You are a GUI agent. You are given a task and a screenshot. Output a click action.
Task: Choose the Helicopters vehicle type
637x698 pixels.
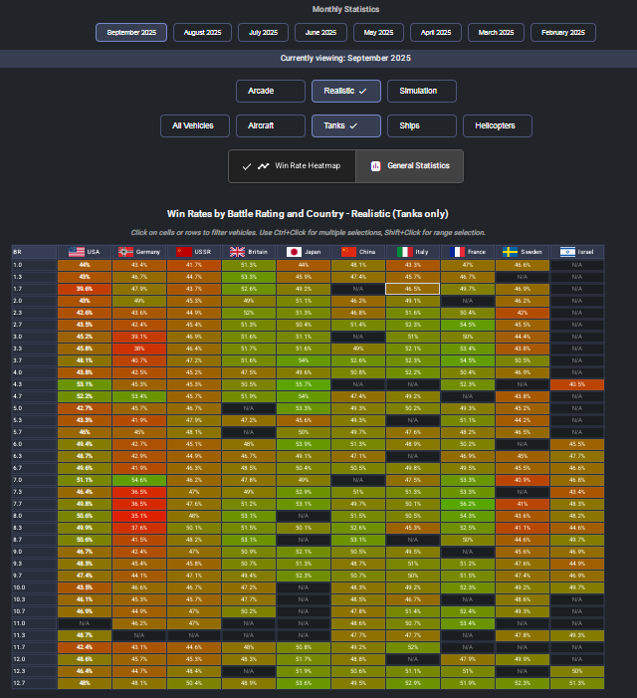(x=497, y=125)
